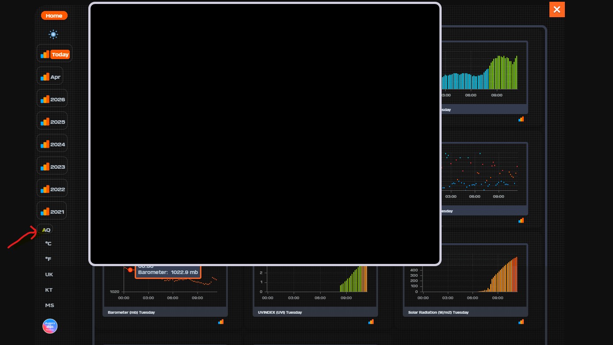Open the 2022 yearly charts
This screenshot has height=345, width=613.
(x=52, y=189)
